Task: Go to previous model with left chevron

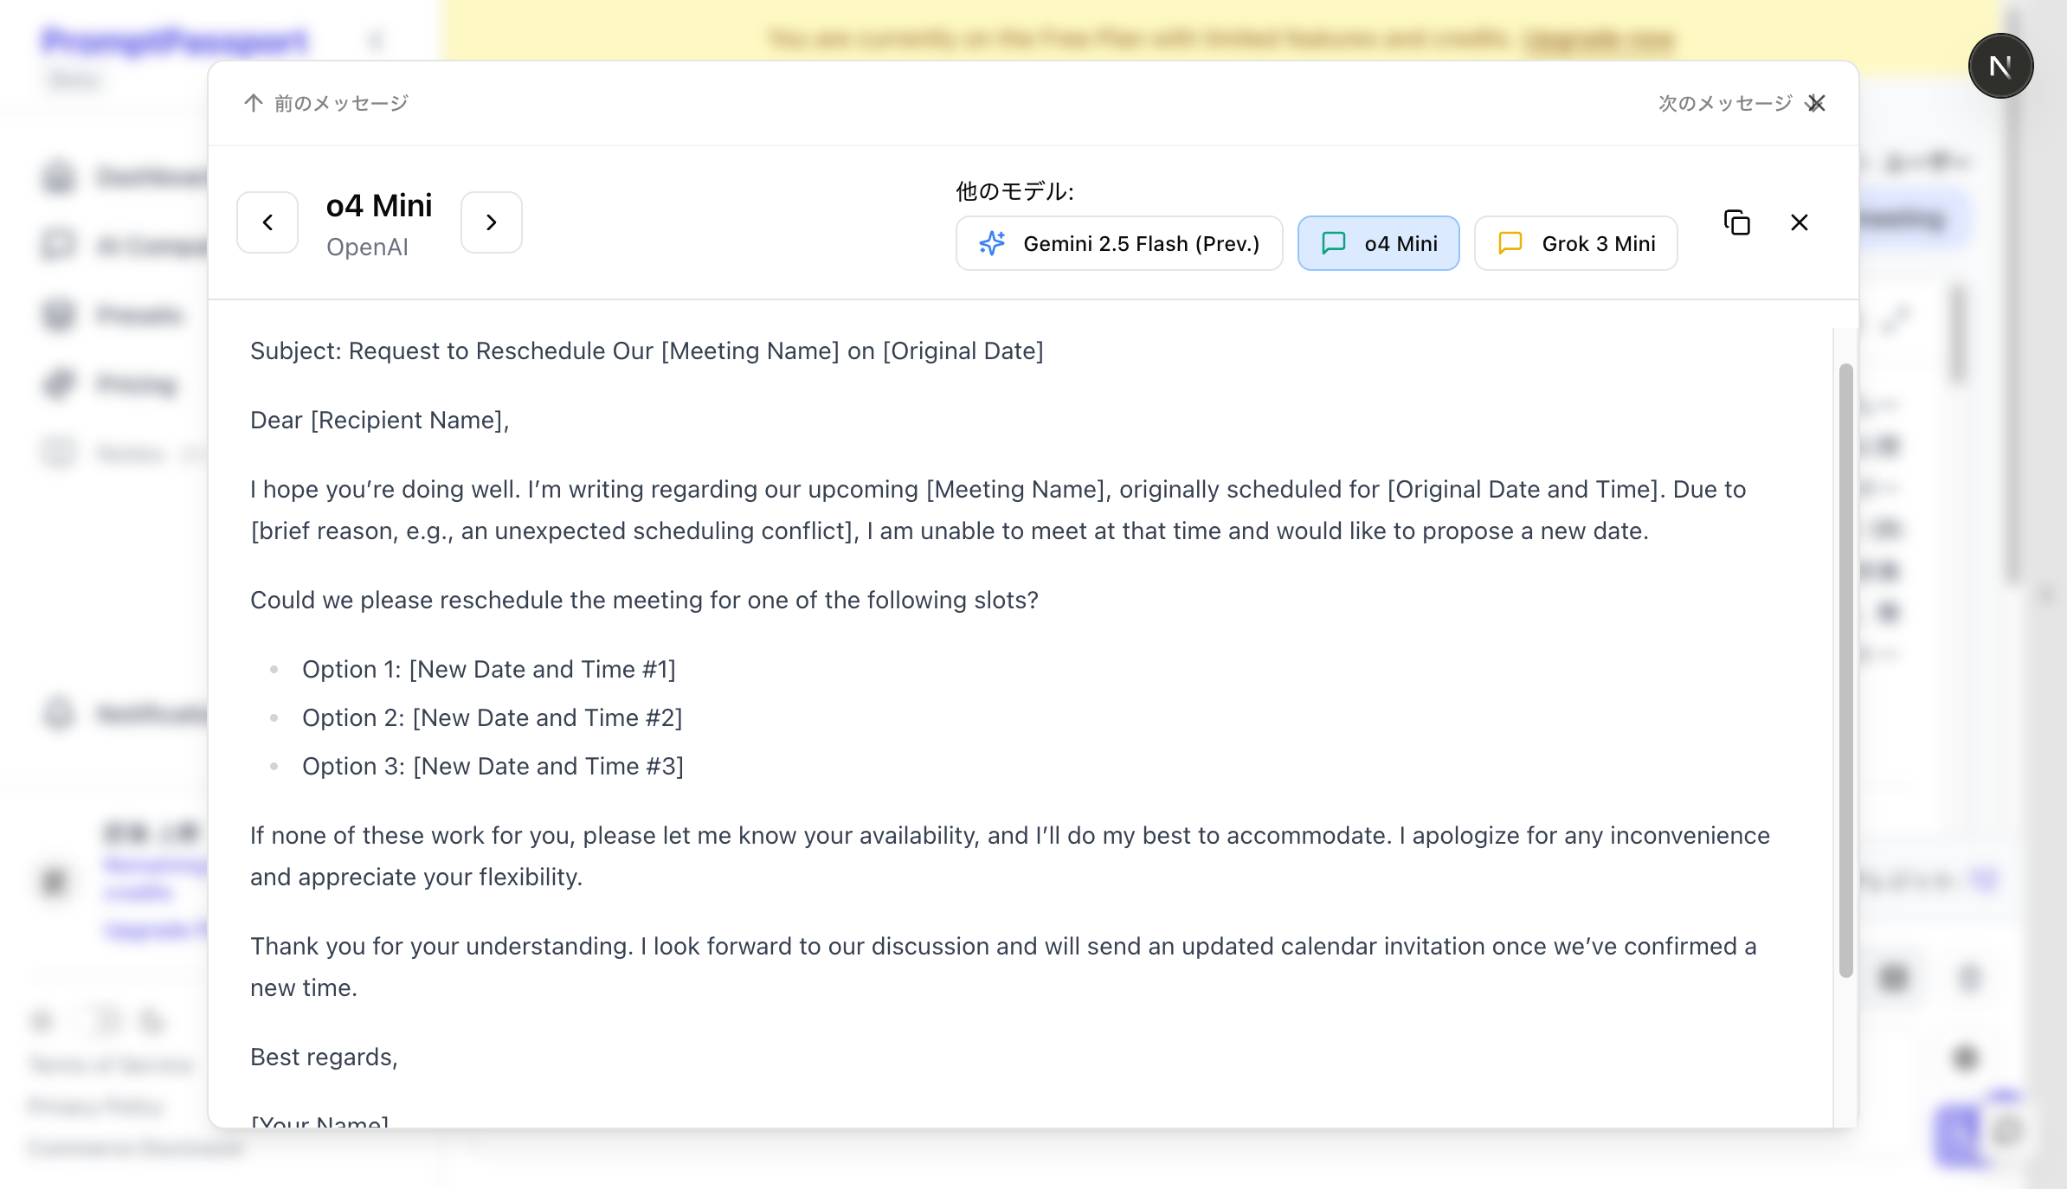Action: pos(267,222)
